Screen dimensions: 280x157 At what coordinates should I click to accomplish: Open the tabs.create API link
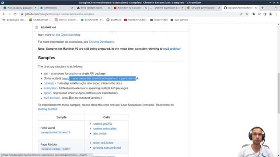[99, 133]
